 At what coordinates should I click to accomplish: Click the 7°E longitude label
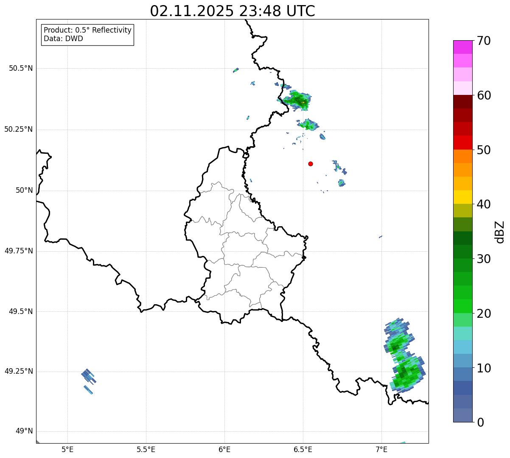pos(381,449)
